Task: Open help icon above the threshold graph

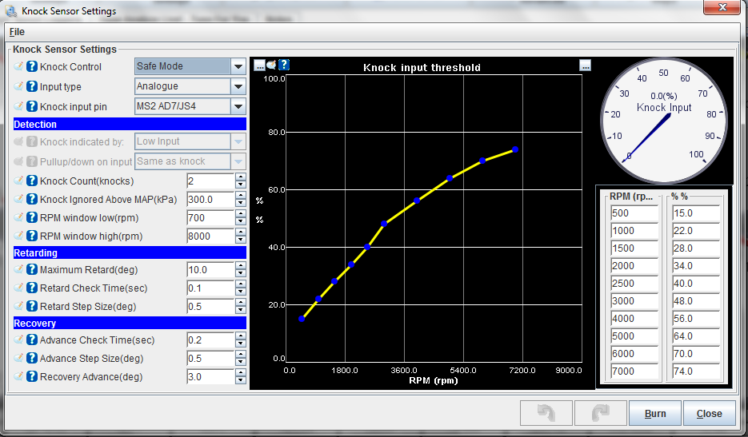Action: (283, 65)
